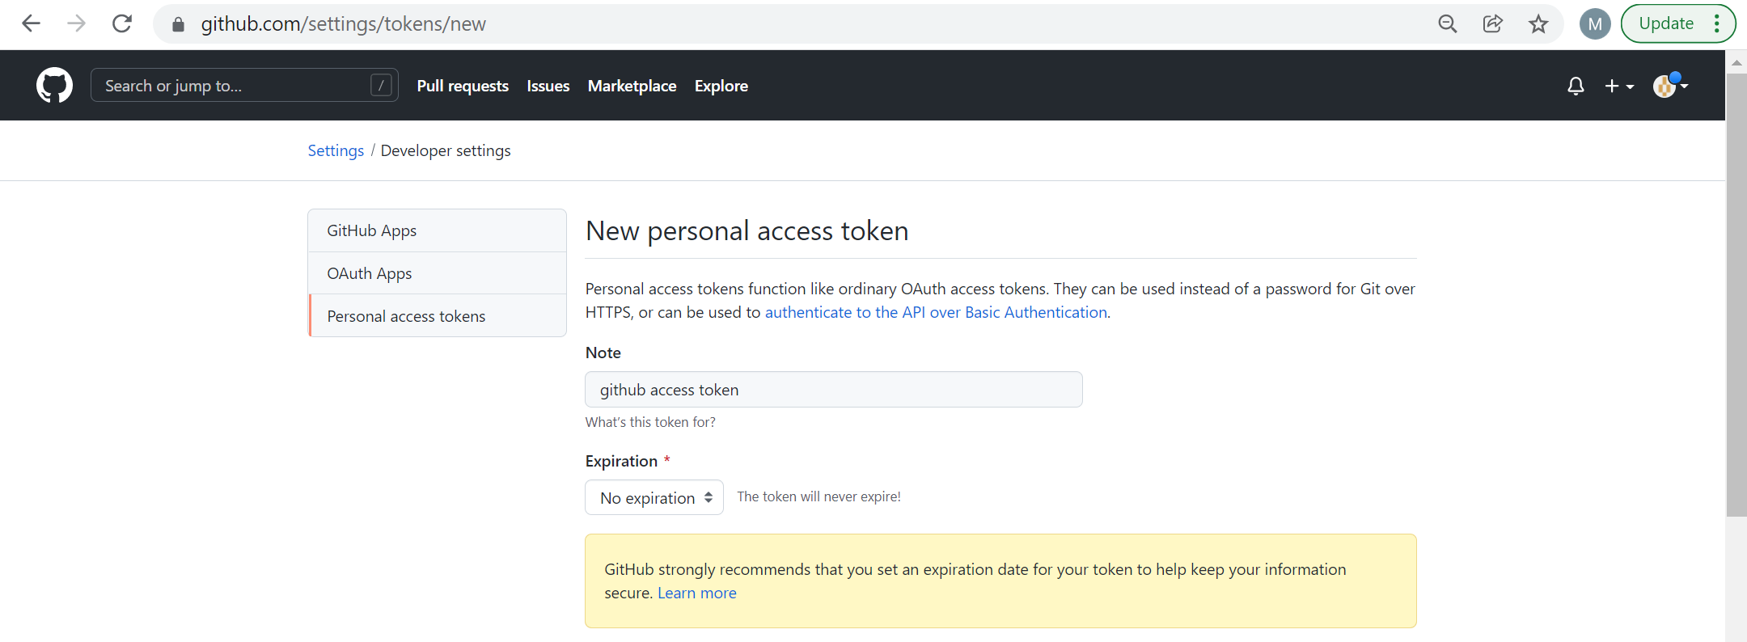Open Issues in the GitHub header
The height and width of the screenshot is (642, 1747).
click(548, 86)
